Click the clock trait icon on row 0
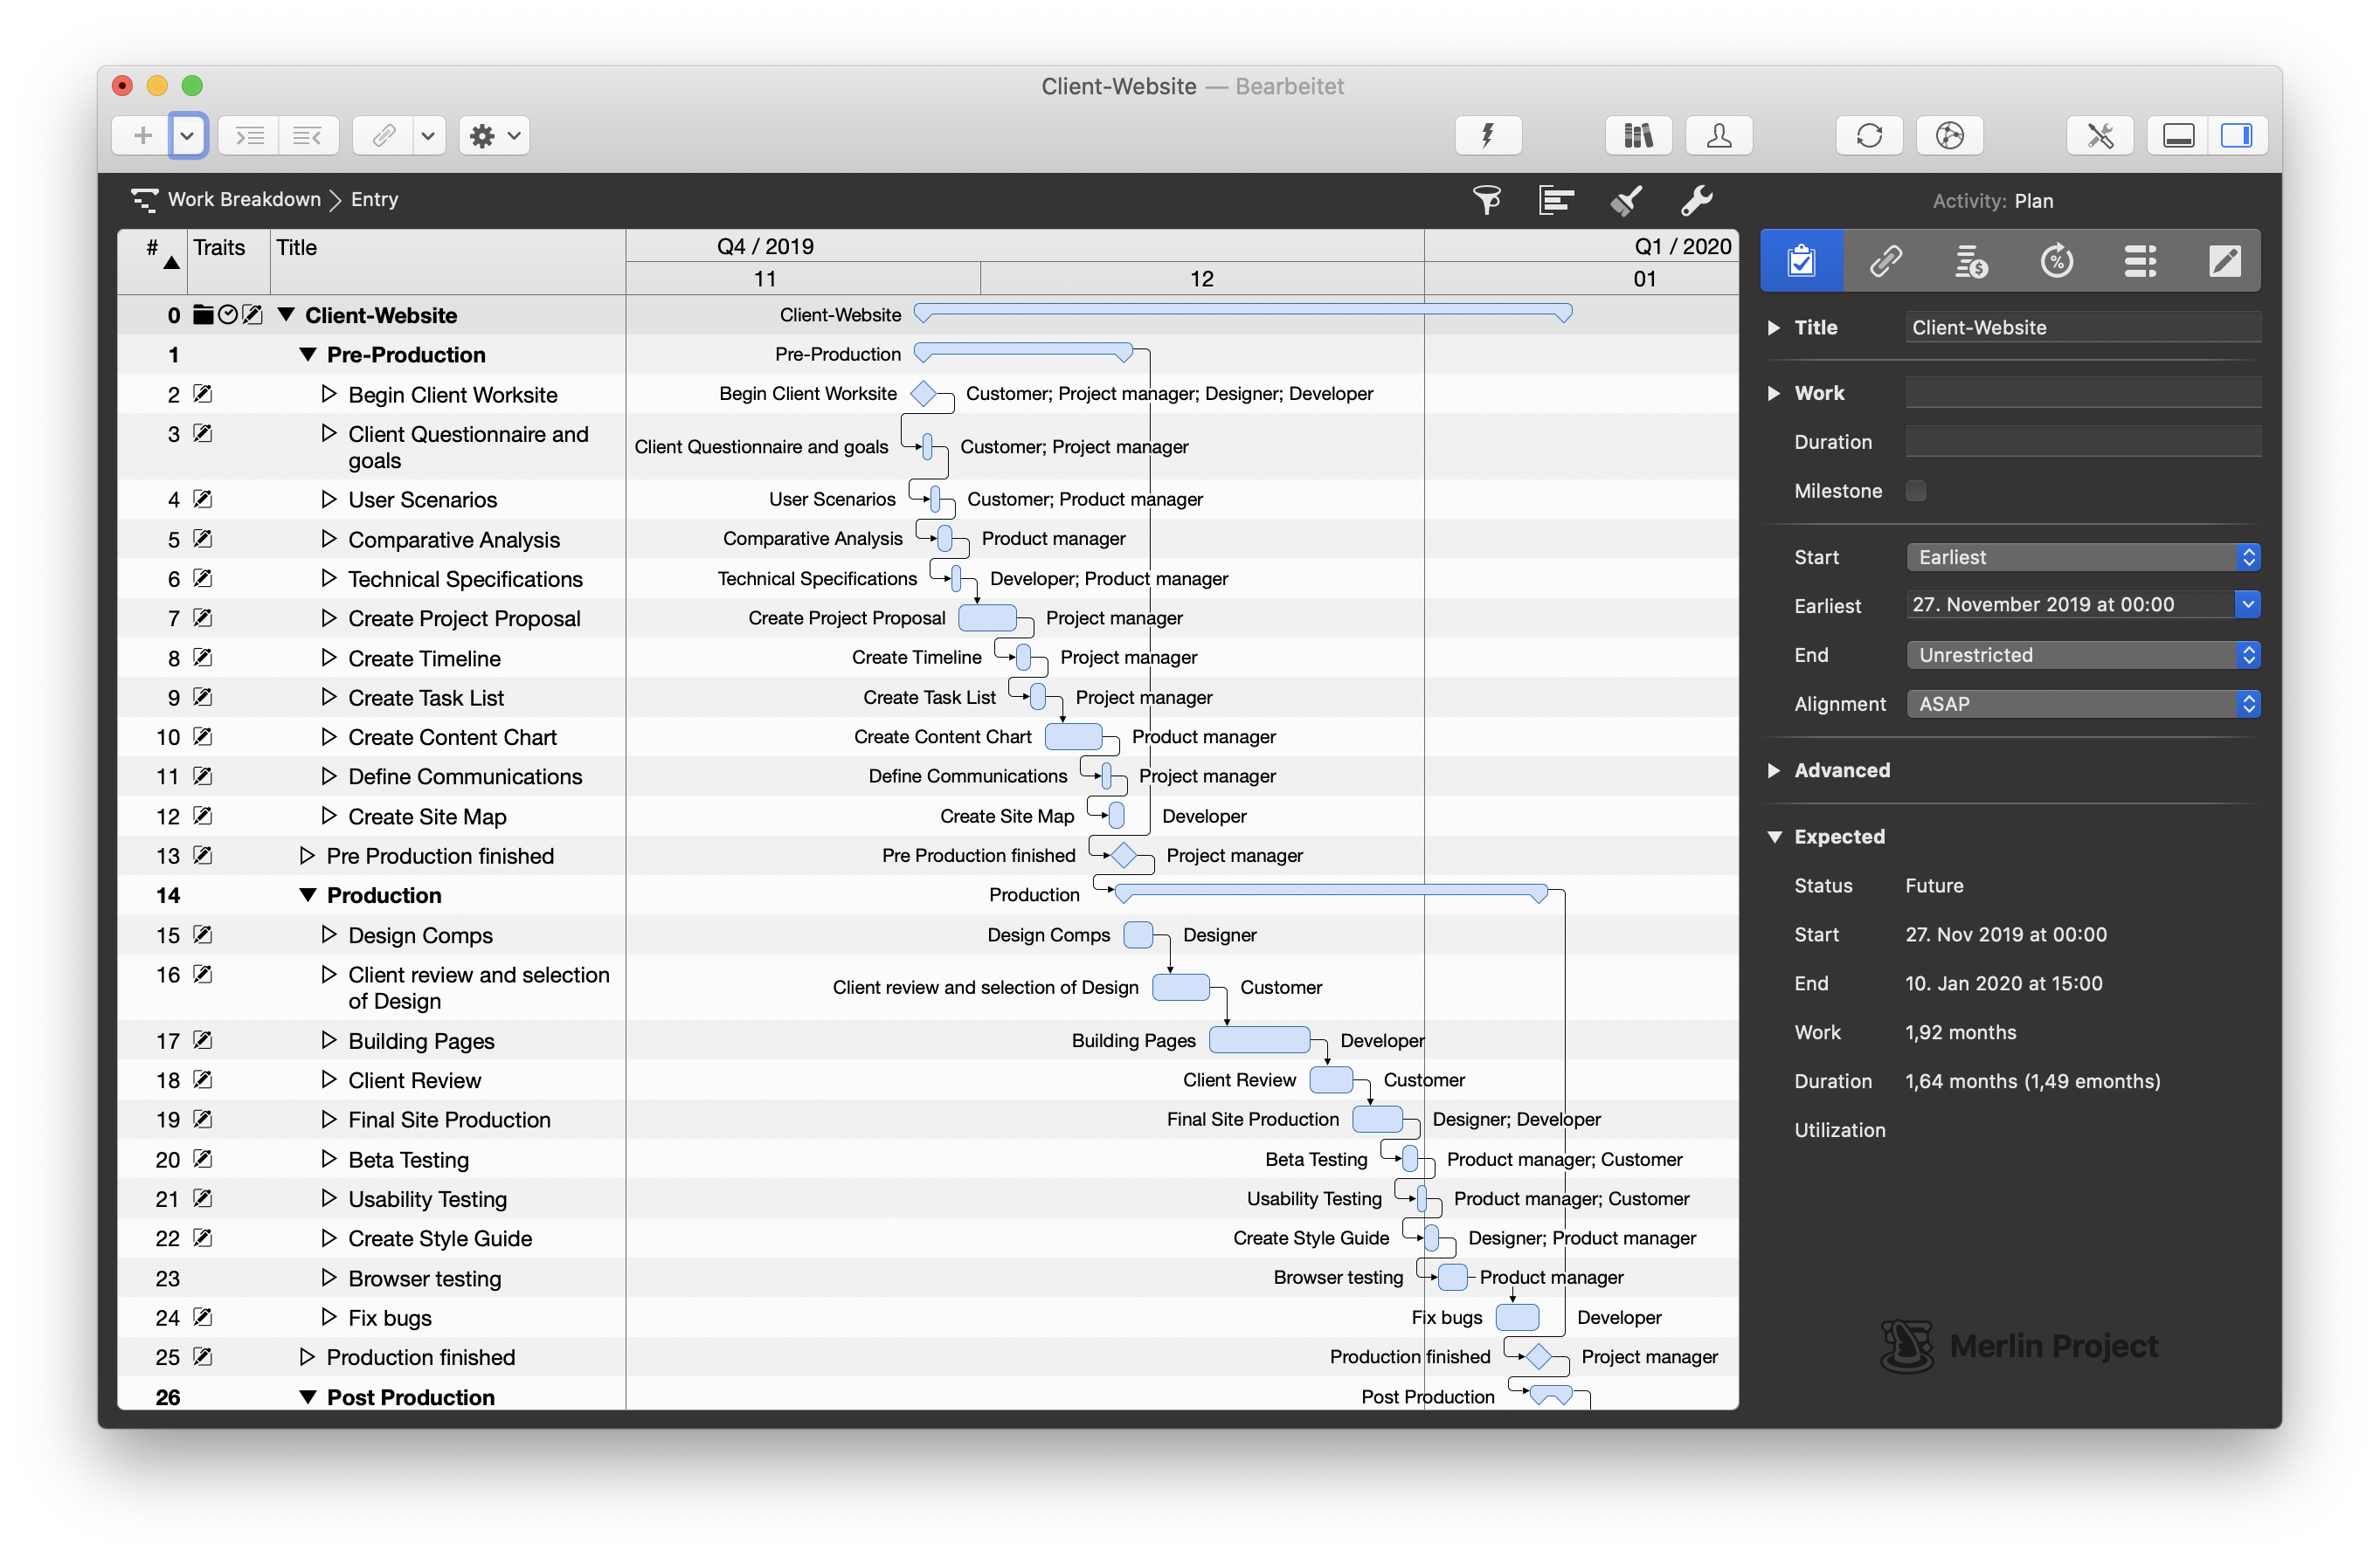Image resolution: width=2380 pixels, height=1558 pixels. (228, 314)
